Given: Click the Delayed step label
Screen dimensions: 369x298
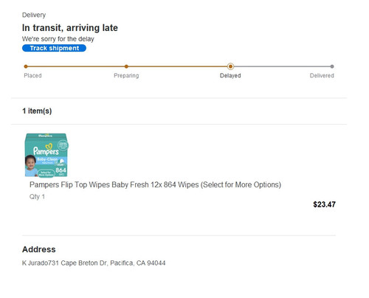Looking at the screenshot, I should click(x=230, y=75).
